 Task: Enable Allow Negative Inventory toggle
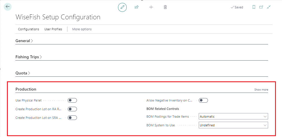pyautogui.click(x=203, y=100)
